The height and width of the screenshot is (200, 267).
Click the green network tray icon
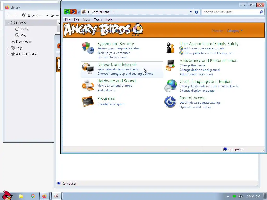[234, 196]
